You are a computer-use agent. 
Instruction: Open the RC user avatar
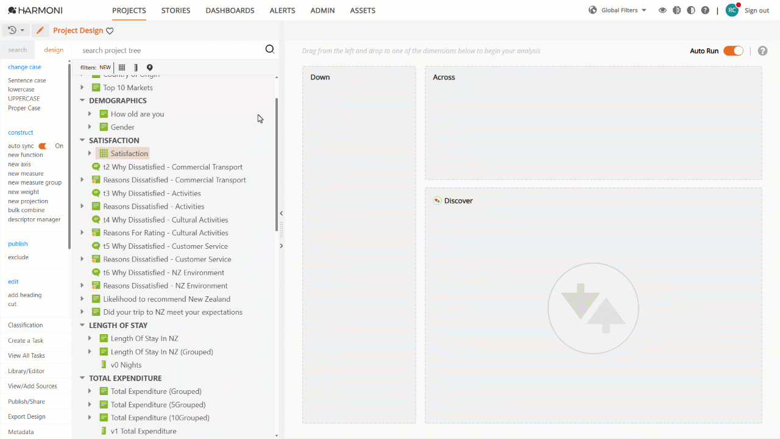coord(732,10)
